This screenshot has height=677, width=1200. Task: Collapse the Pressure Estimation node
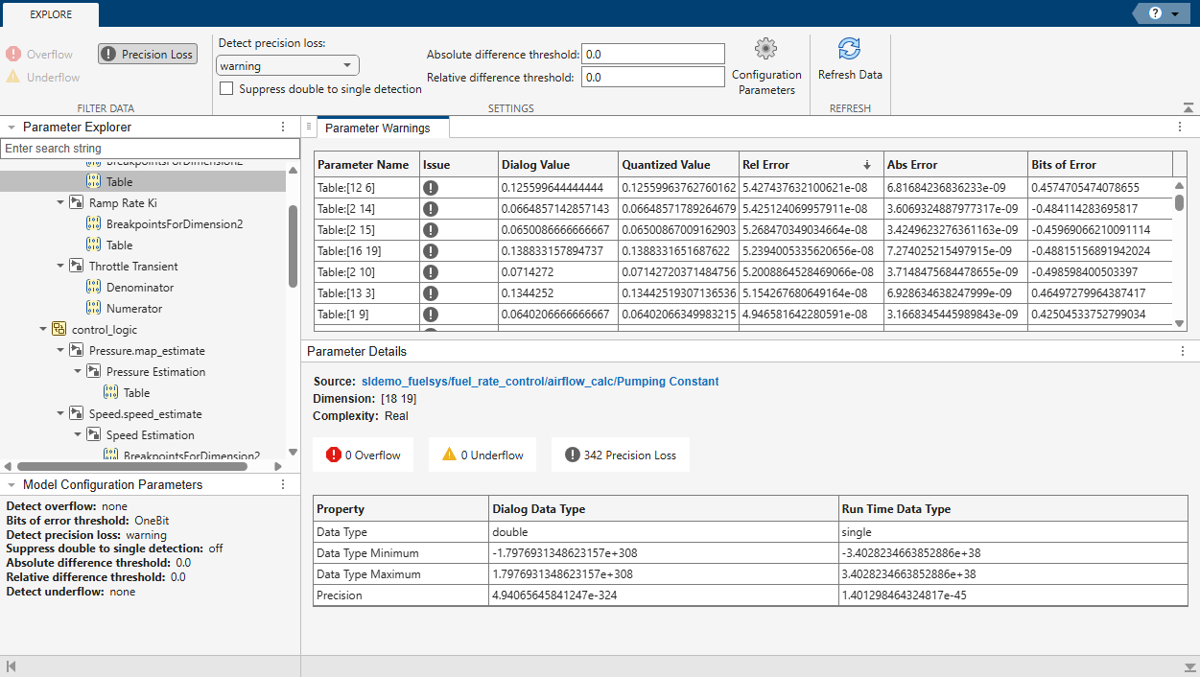tap(78, 371)
